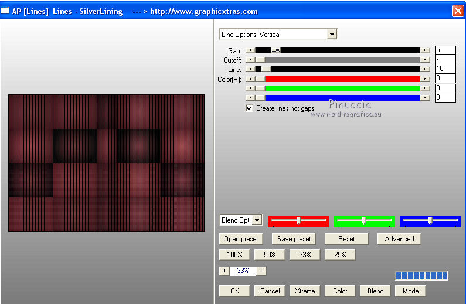Image resolution: width=466 pixels, height=304 pixels.
Task: Close the AP Lines dialog window
Action: 458,11
